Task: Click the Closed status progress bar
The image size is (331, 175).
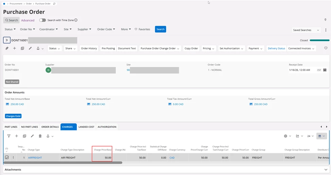Action: point(319,40)
